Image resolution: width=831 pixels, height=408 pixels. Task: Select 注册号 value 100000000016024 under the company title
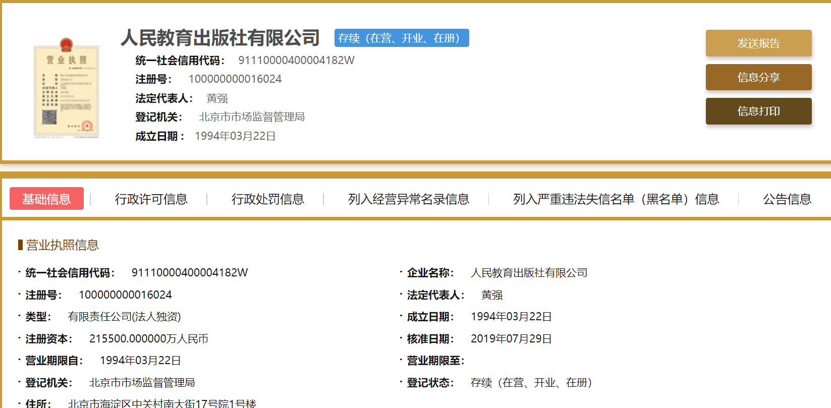click(235, 79)
